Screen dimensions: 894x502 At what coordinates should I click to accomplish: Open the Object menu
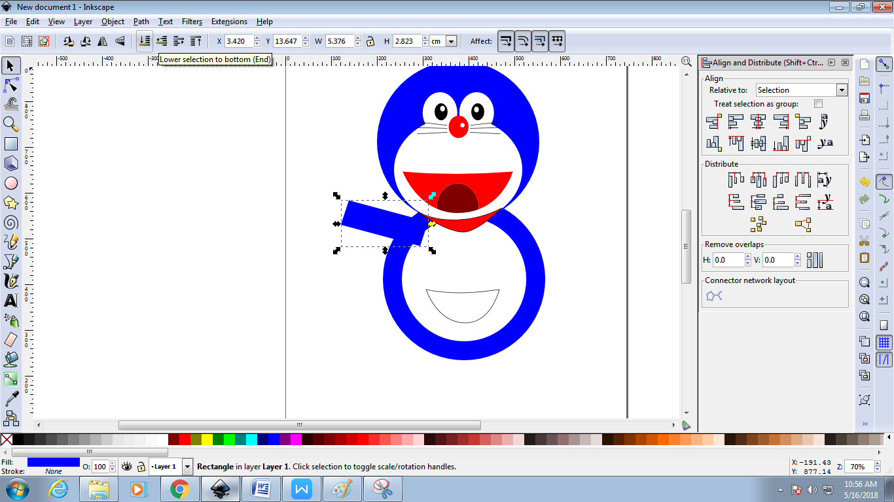coord(113,22)
